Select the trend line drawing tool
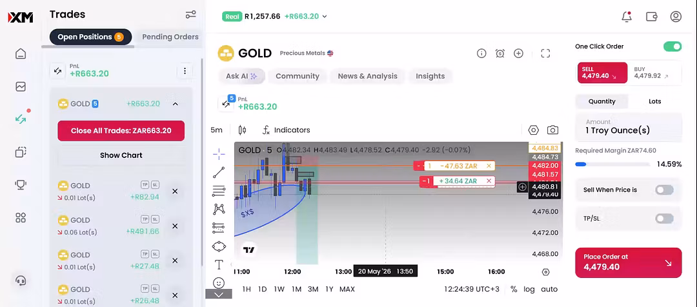This screenshot has height=307, width=697. [x=219, y=172]
